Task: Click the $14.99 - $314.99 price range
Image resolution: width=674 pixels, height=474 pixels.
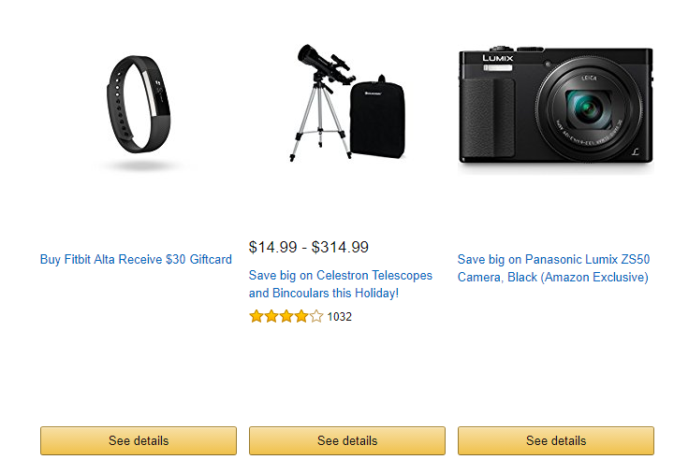Action: coord(309,248)
